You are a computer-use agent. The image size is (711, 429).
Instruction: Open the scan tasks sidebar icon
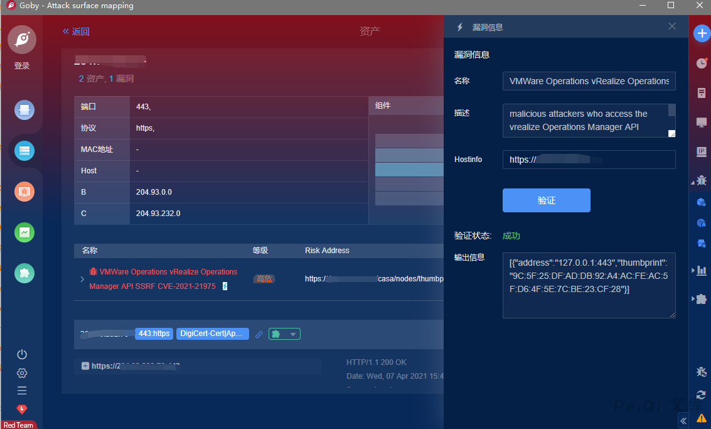coord(24,111)
